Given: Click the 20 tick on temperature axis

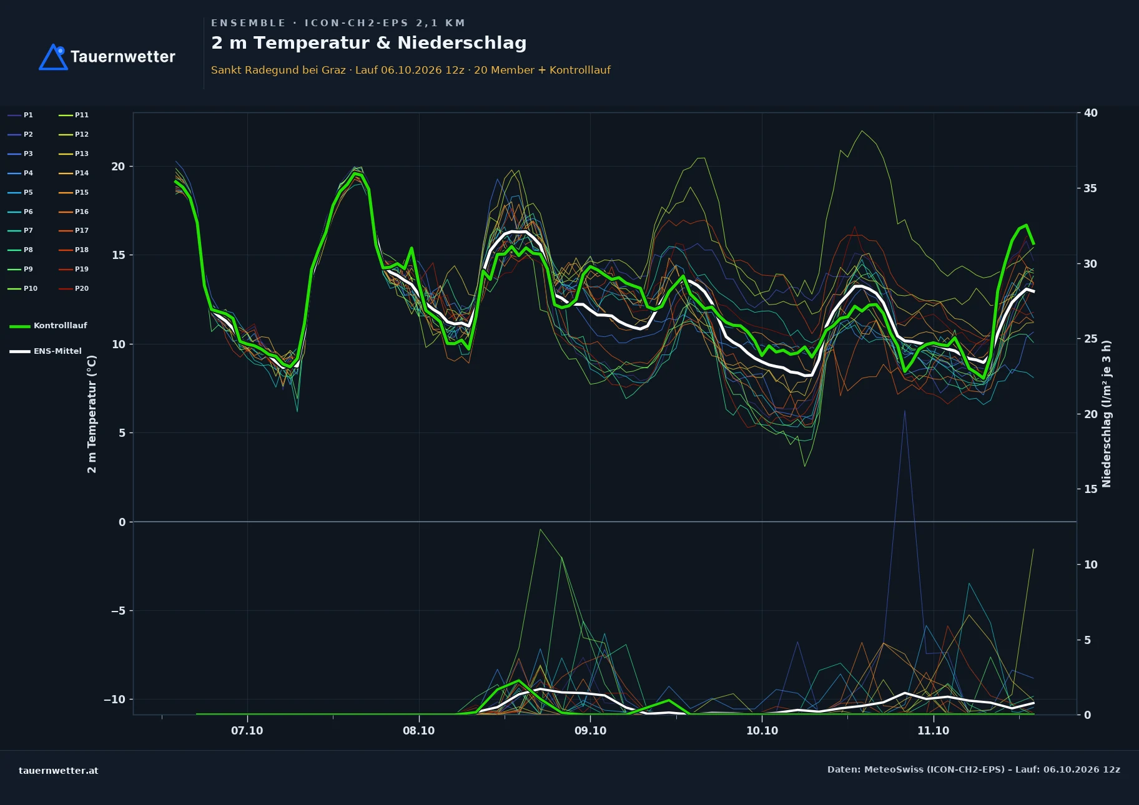Looking at the screenshot, I should [118, 167].
